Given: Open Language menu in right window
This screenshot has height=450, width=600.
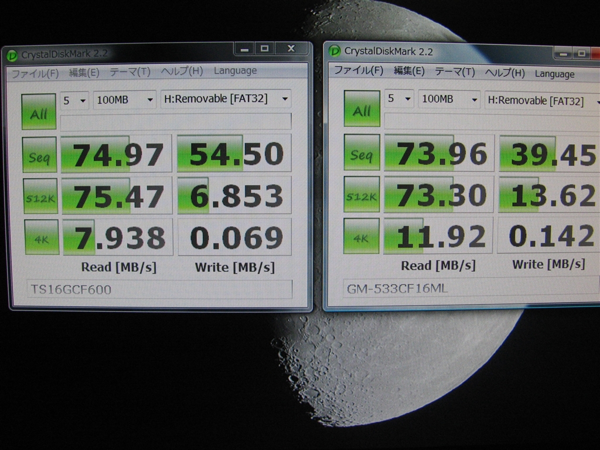Looking at the screenshot, I should (554, 74).
